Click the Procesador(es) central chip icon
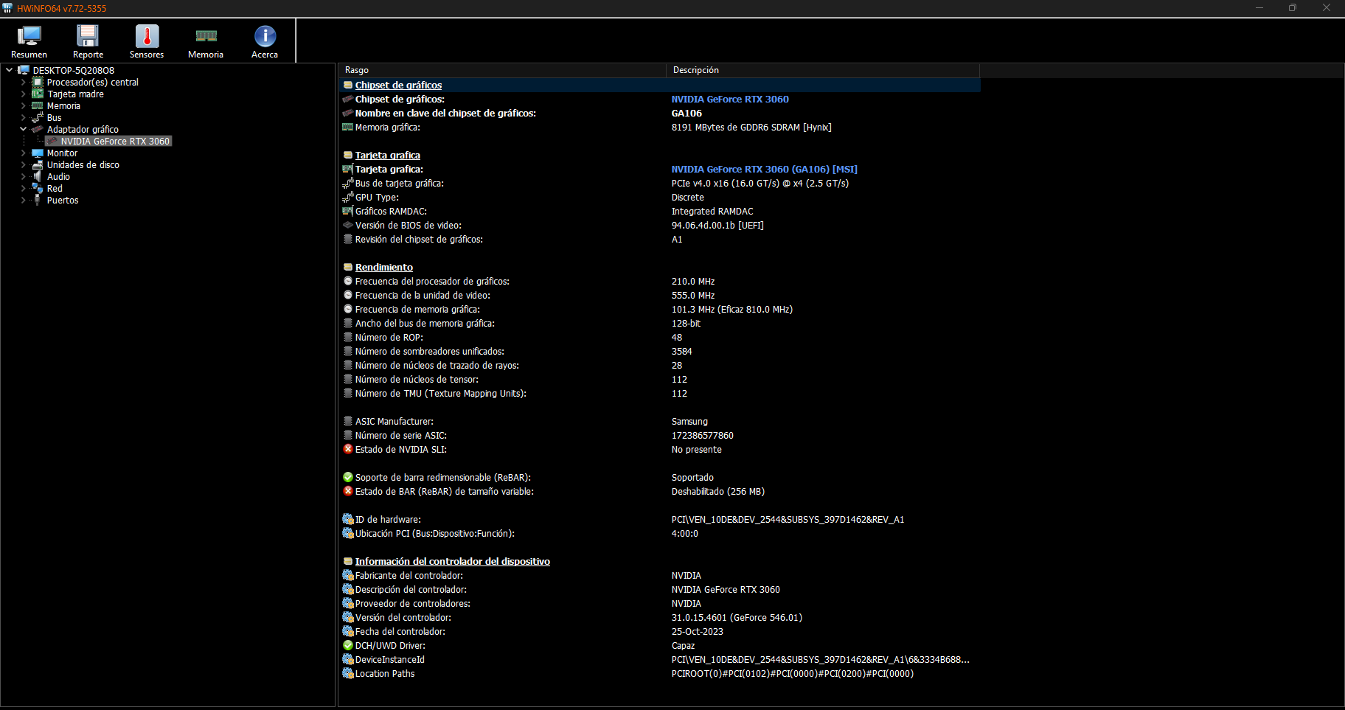The image size is (1345, 710). [x=38, y=83]
